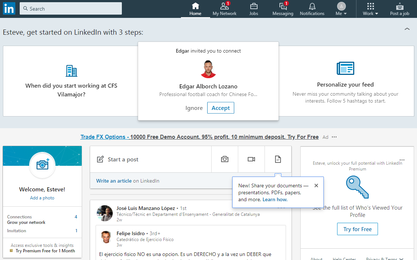Open the Me profile dropdown
The image size is (417, 260).
pos(341,9)
